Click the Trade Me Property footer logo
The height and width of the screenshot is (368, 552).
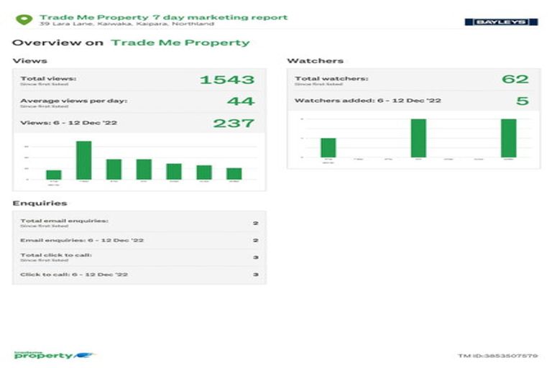(53, 355)
